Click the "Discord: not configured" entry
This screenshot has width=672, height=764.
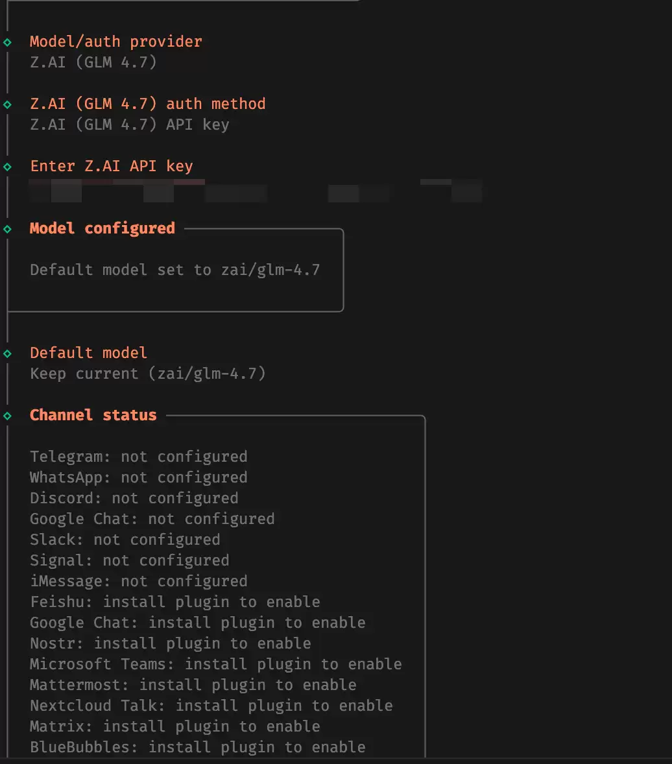[x=134, y=498]
